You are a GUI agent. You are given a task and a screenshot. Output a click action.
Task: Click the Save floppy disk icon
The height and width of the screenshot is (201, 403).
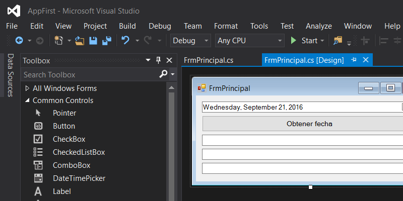tap(93, 41)
